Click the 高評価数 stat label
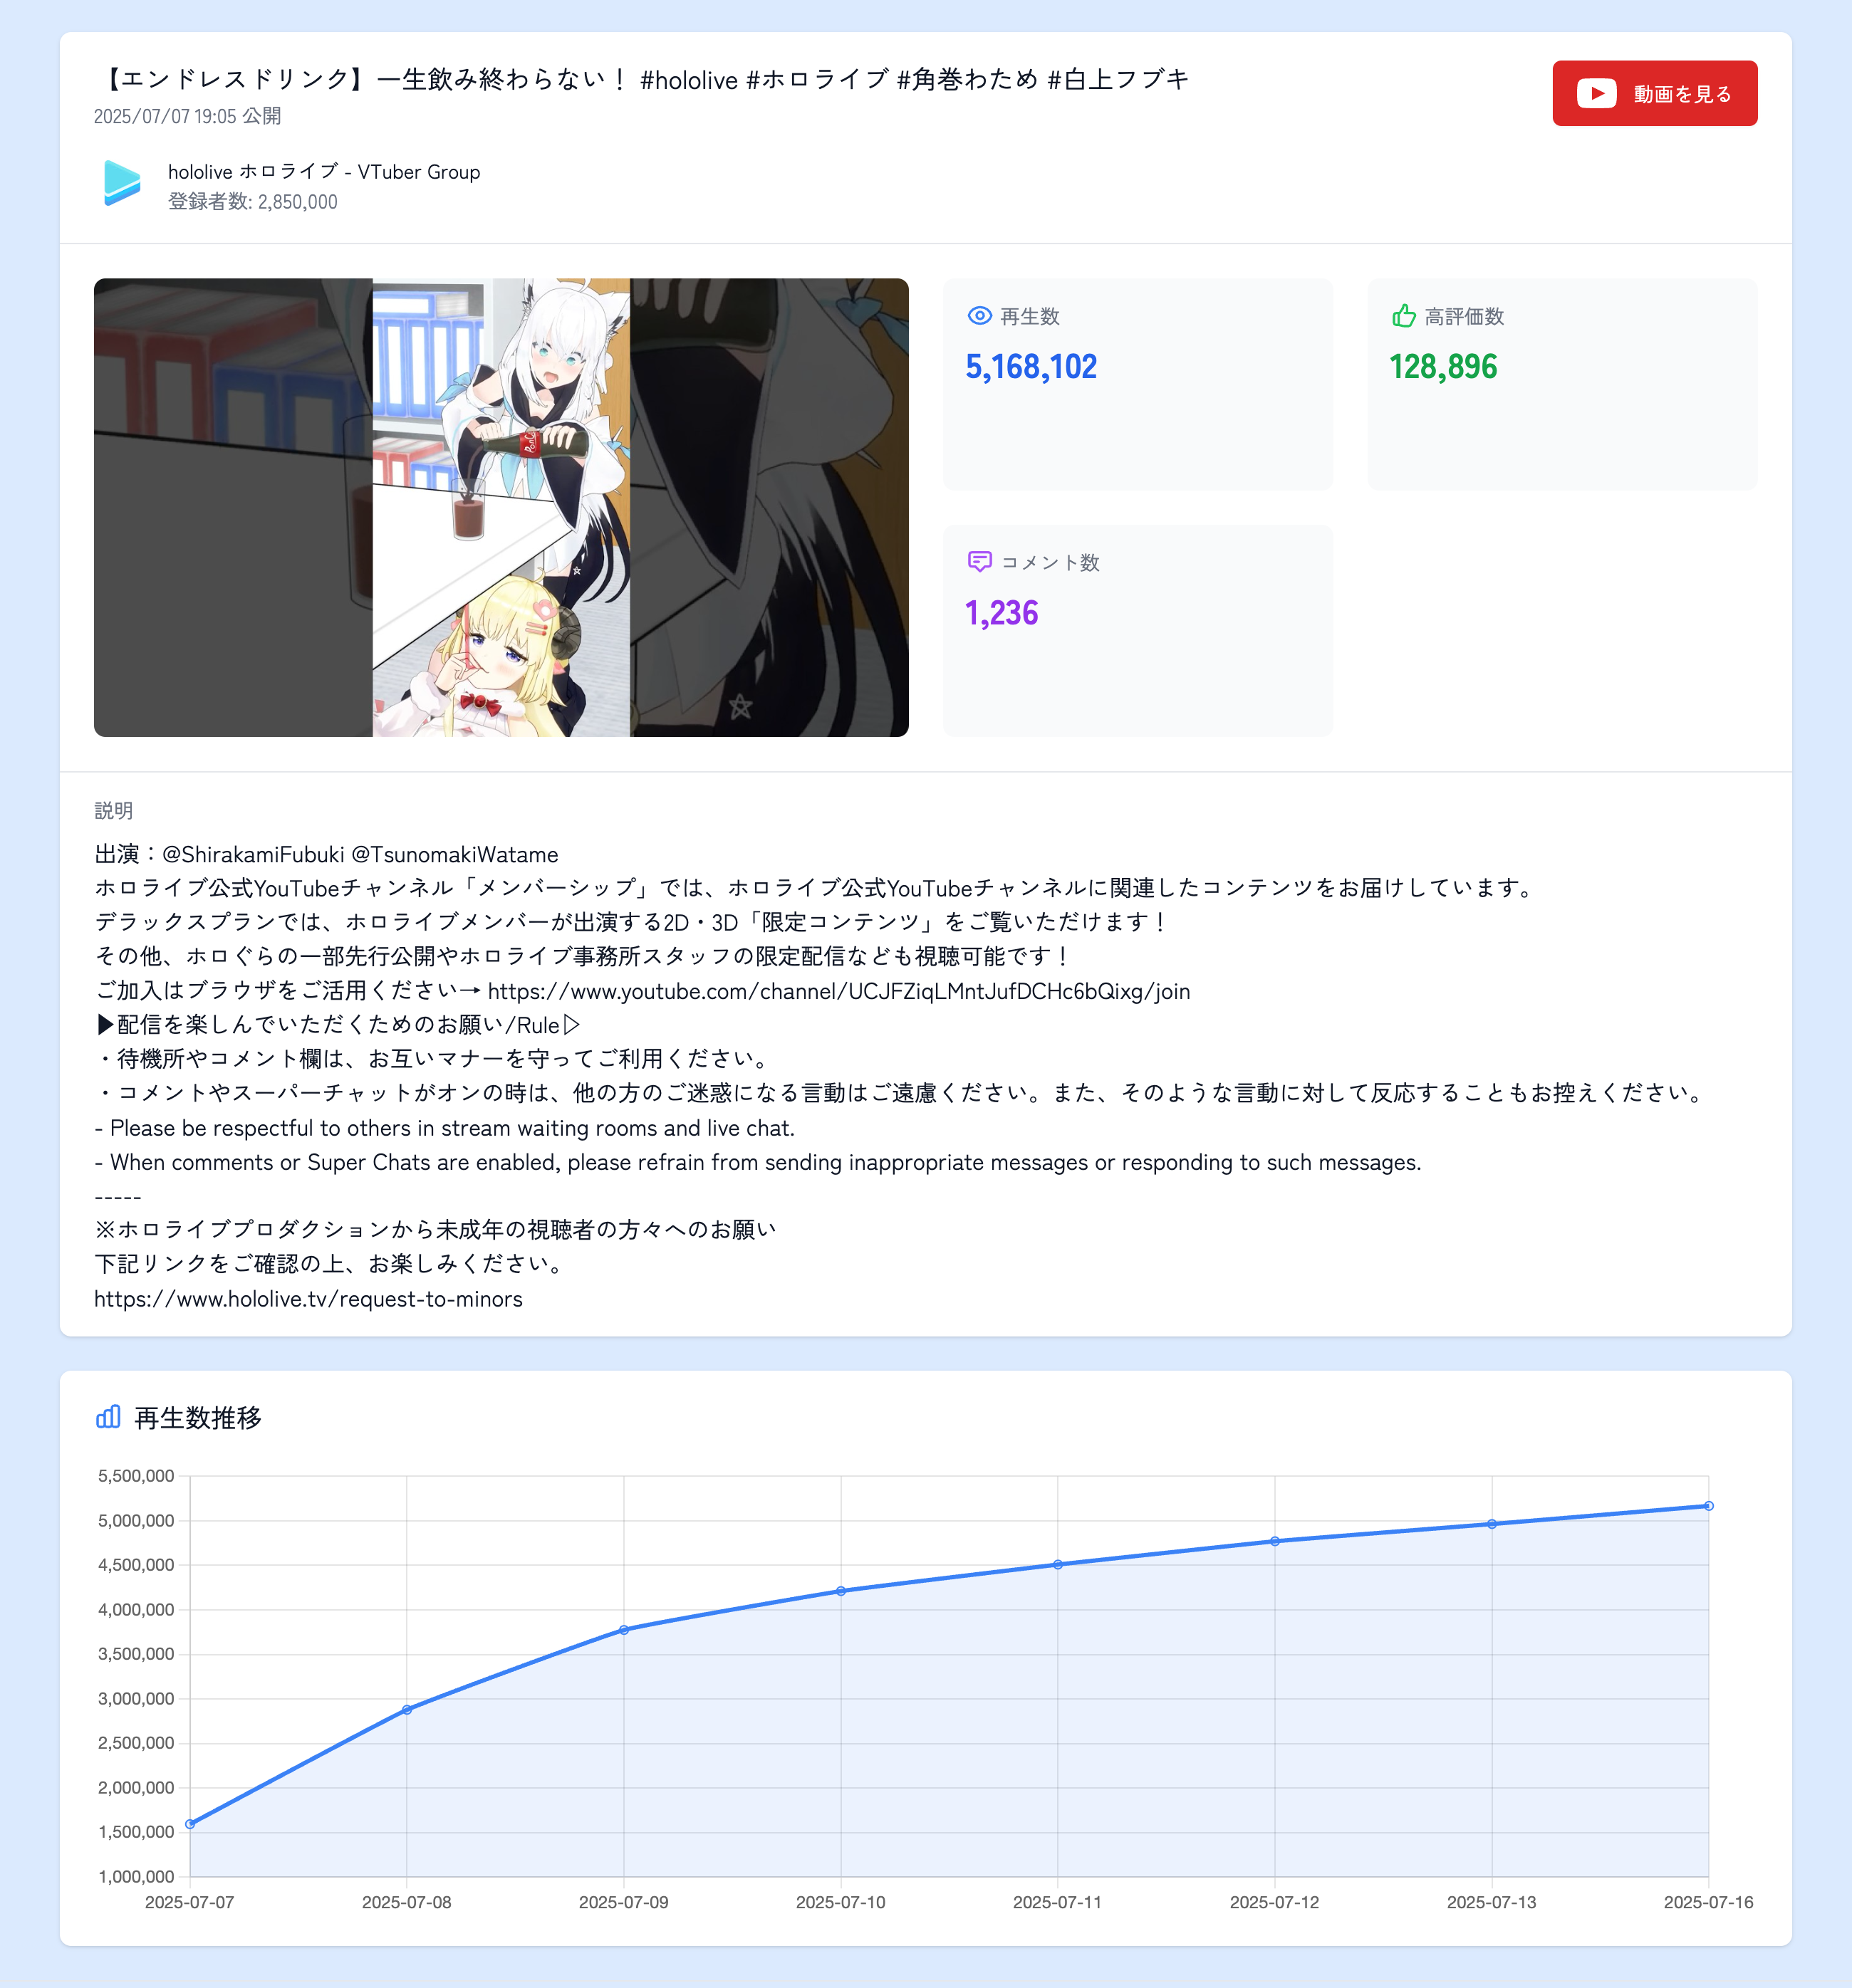Screen dimensions: 1852x1988 tap(1464, 316)
